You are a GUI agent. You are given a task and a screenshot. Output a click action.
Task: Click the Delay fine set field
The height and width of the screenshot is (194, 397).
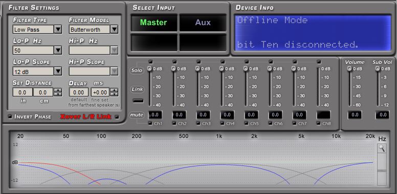(100, 92)
